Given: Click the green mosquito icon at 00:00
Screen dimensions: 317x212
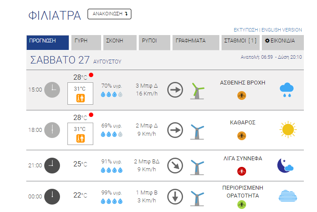Looking at the screenshot, I should pos(242,205).
